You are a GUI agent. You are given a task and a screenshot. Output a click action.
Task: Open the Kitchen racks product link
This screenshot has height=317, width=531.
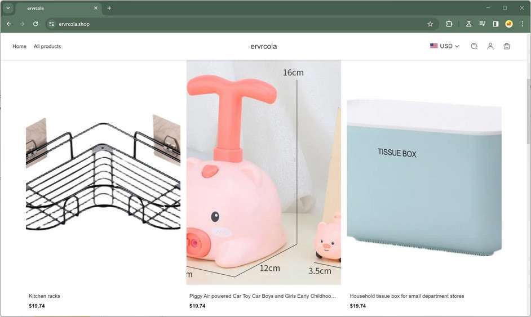pyautogui.click(x=45, y=296)
